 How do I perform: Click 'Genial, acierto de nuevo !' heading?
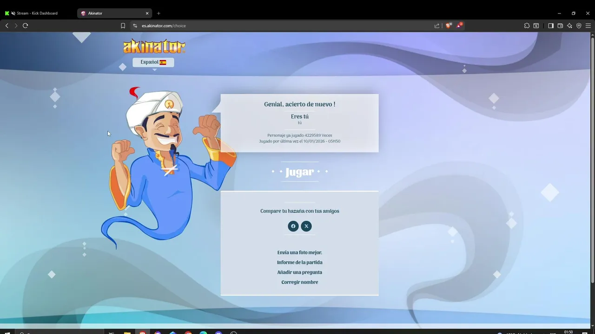[300, 104]
